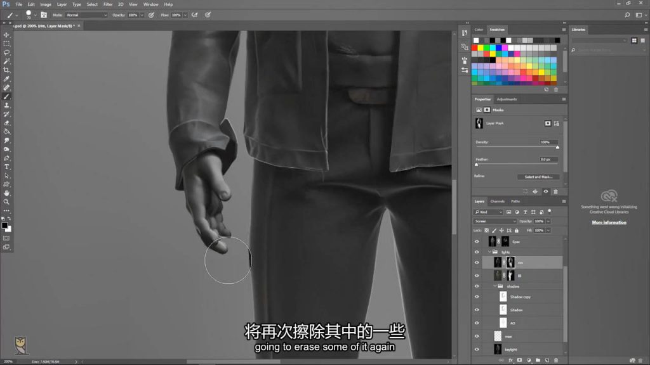650x365 pixels.
Task: Enable the airbrush build-up icon
Action: [194, 15]
